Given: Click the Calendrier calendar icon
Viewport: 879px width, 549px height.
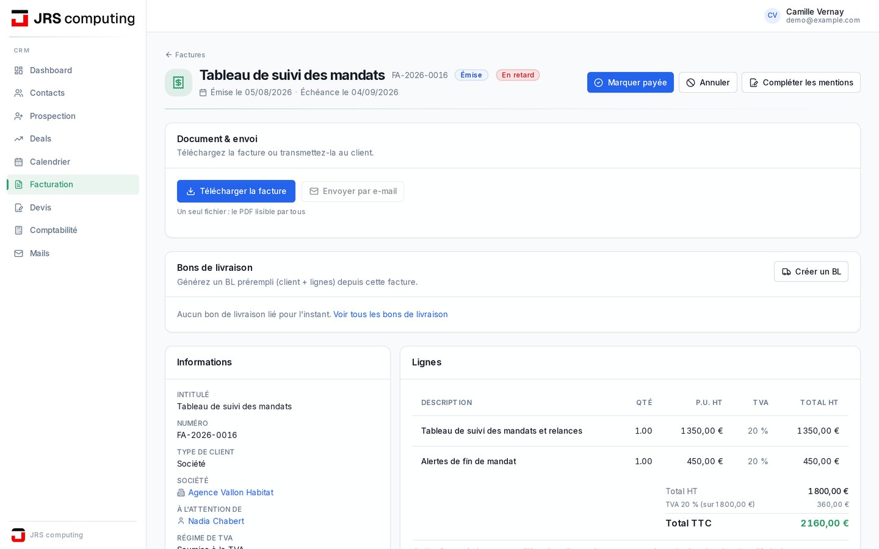Looking at the screenshot, I should coord(19,162).
